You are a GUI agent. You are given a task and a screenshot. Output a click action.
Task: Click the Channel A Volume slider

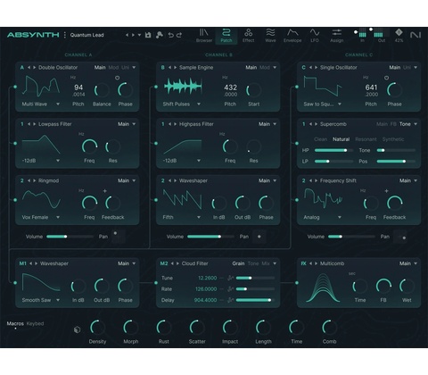[x=70, y=237]
